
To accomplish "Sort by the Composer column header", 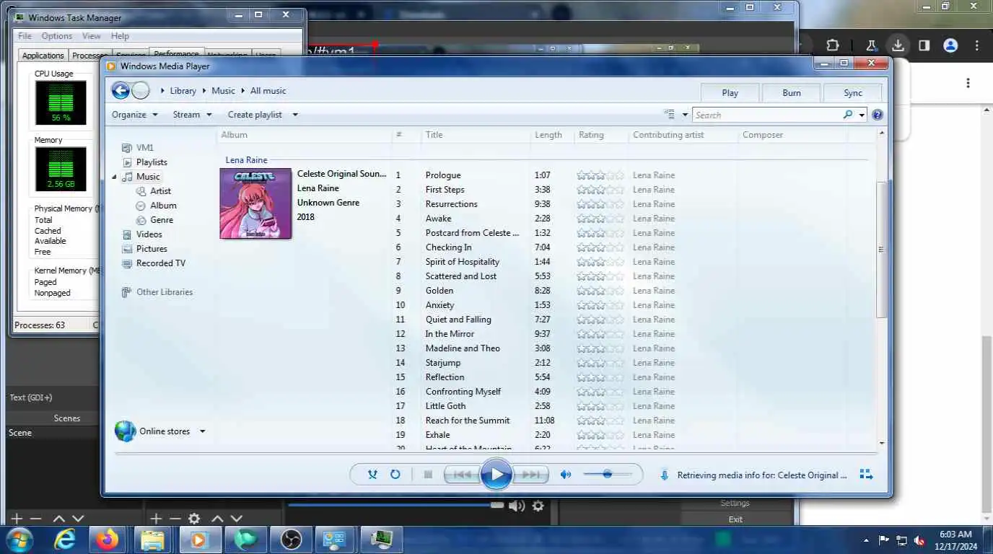I will [x=794, y=135].
